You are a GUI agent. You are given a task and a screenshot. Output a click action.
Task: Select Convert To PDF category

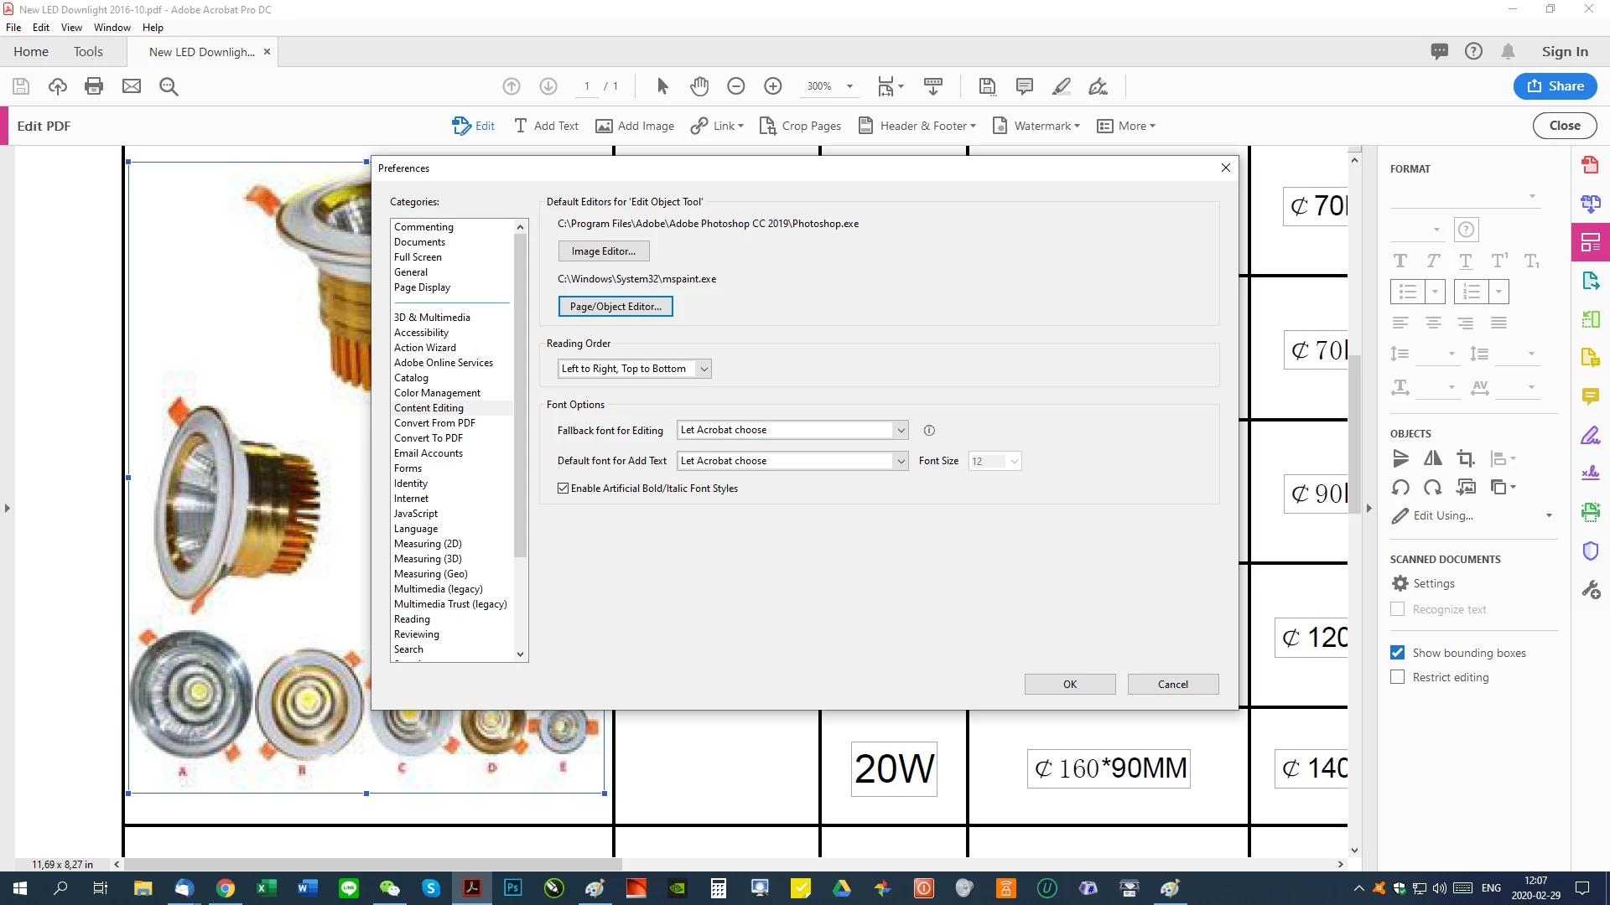coord(428,438)
